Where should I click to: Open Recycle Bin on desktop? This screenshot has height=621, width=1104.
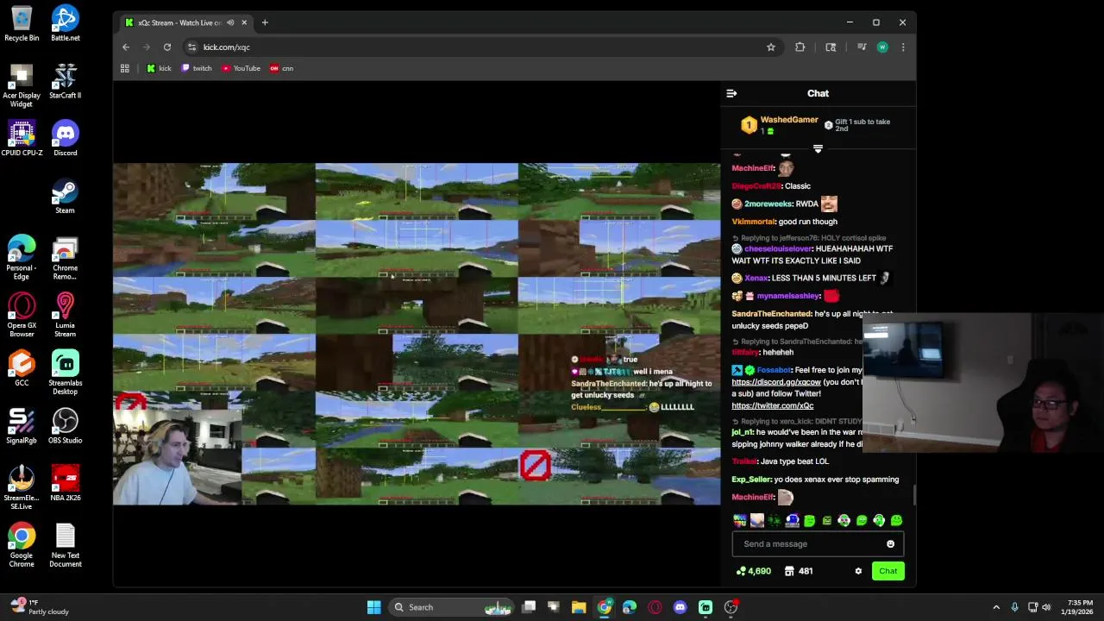[22, 23]
